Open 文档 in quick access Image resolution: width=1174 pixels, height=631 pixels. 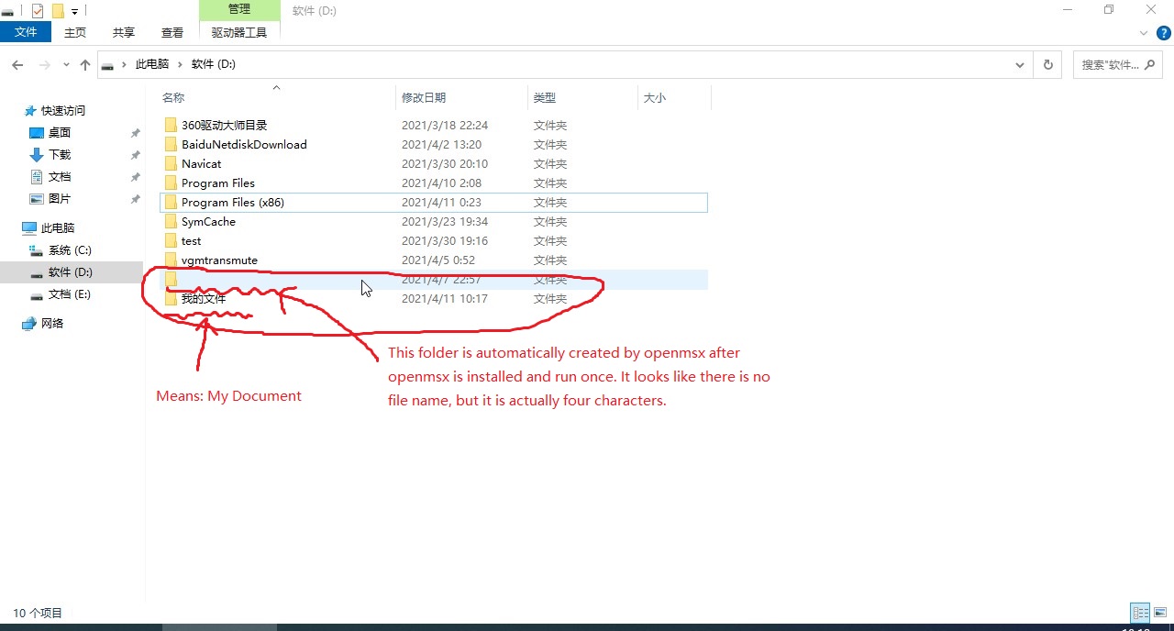click(x=60, y=176)
